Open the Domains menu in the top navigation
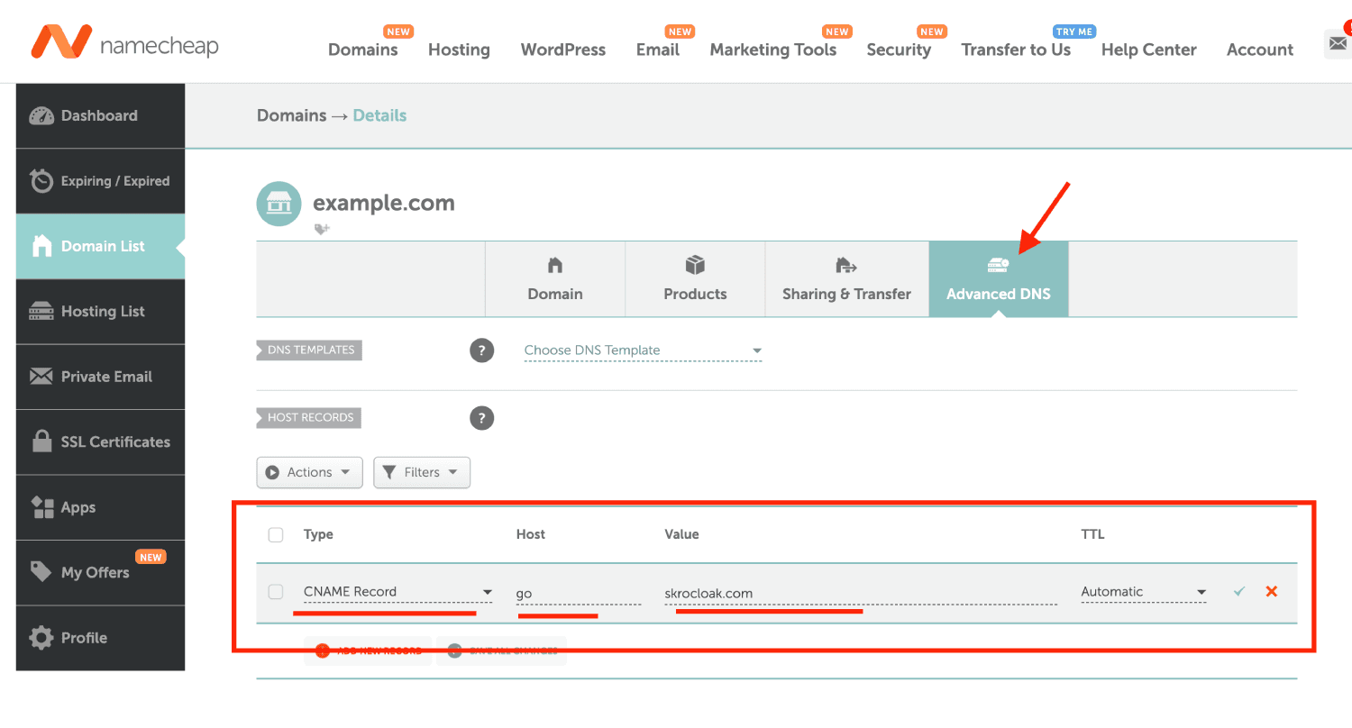This screenshot has height=728, width=1352. (363, 50)
